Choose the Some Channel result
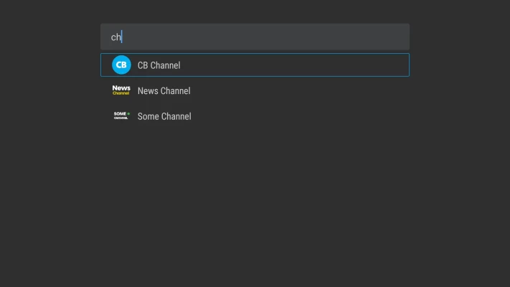Viewport: 510px width, 287px height. 255,116
